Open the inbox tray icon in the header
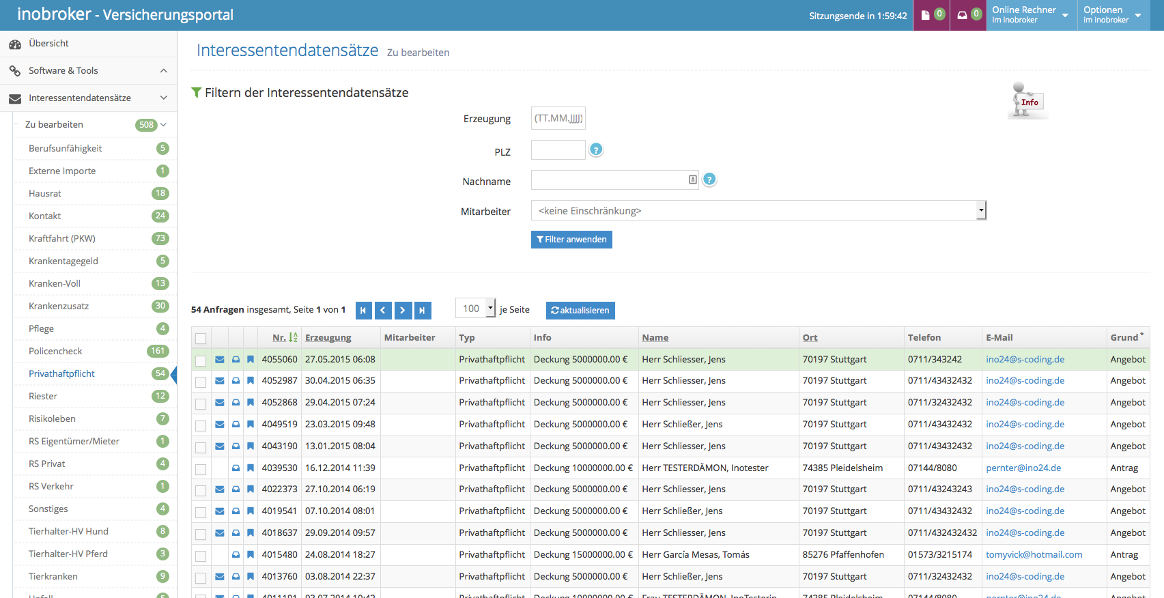 [x=962, y=15]
